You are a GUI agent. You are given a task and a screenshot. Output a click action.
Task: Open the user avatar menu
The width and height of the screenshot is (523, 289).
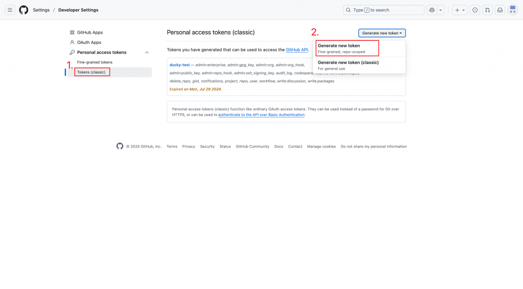[x=513, y=10]
